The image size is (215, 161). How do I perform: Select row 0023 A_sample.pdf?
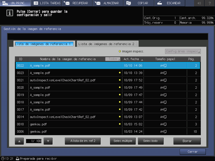tap(108, 73)
